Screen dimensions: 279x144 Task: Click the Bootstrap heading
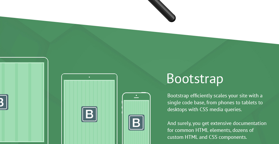point(195,79)
